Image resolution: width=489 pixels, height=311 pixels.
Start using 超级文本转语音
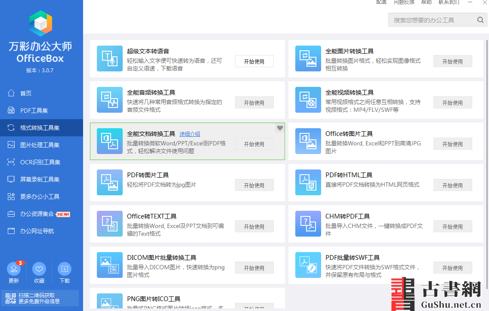pos(254,62)
